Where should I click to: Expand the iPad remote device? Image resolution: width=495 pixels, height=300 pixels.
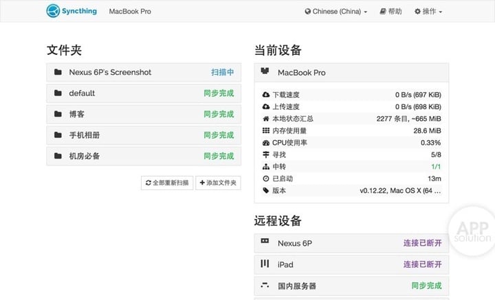351,265
